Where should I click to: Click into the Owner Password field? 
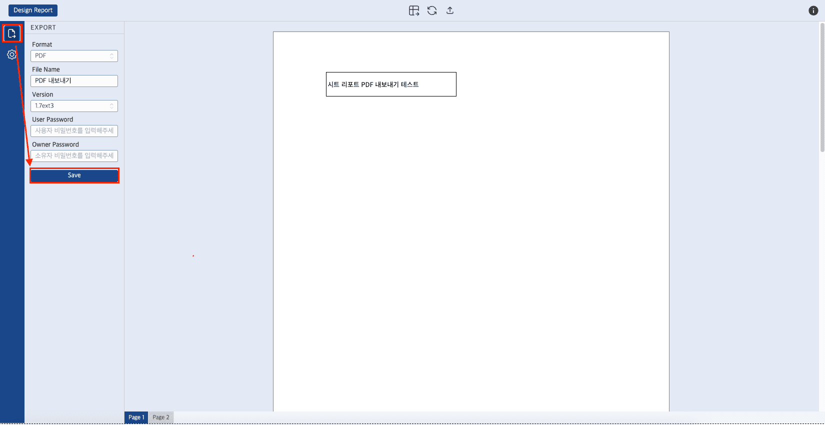click(x=74, y=156)
